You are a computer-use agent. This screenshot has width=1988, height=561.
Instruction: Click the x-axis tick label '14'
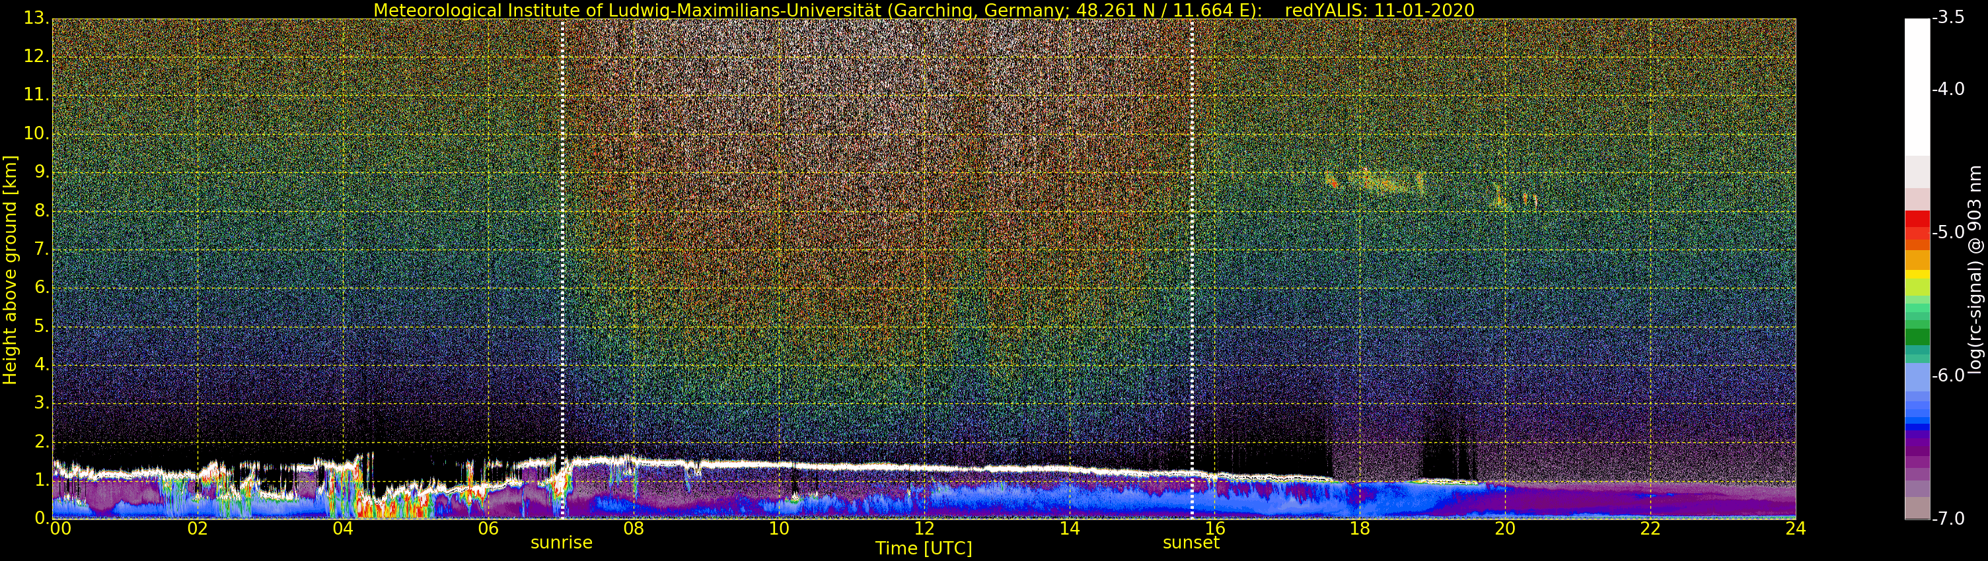(x=1069, y=528)
